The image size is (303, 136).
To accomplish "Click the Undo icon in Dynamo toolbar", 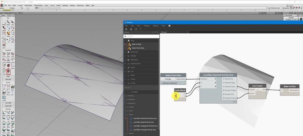I will (141, 29).
